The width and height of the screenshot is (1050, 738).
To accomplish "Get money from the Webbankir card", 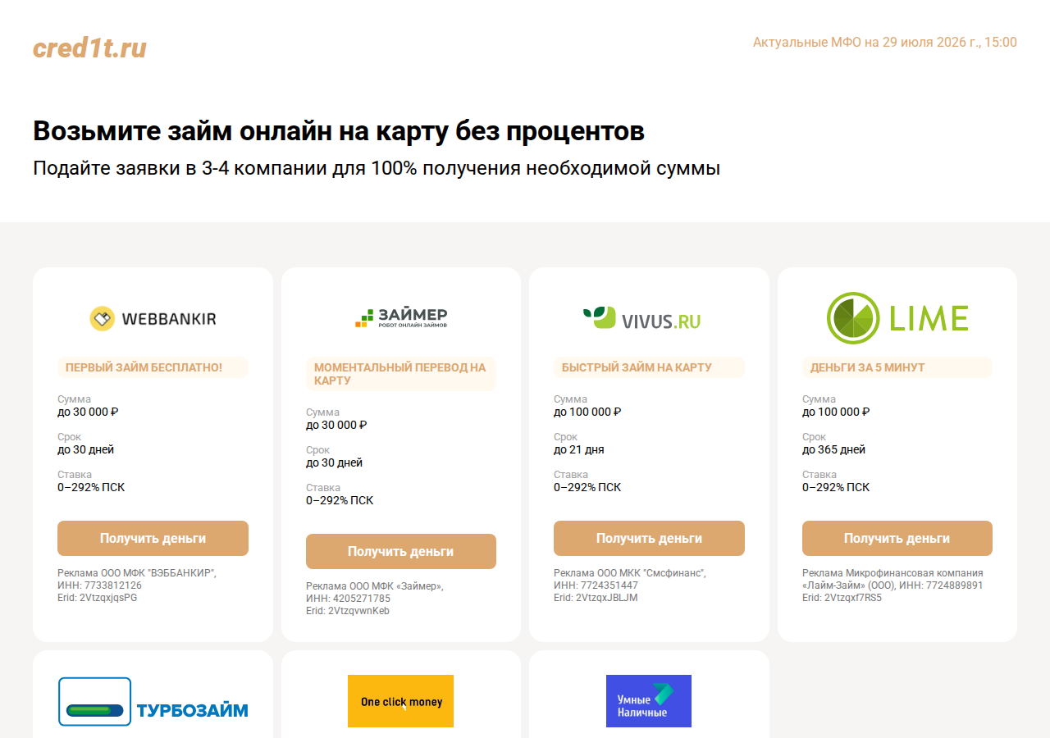I will tap(153, 538).
